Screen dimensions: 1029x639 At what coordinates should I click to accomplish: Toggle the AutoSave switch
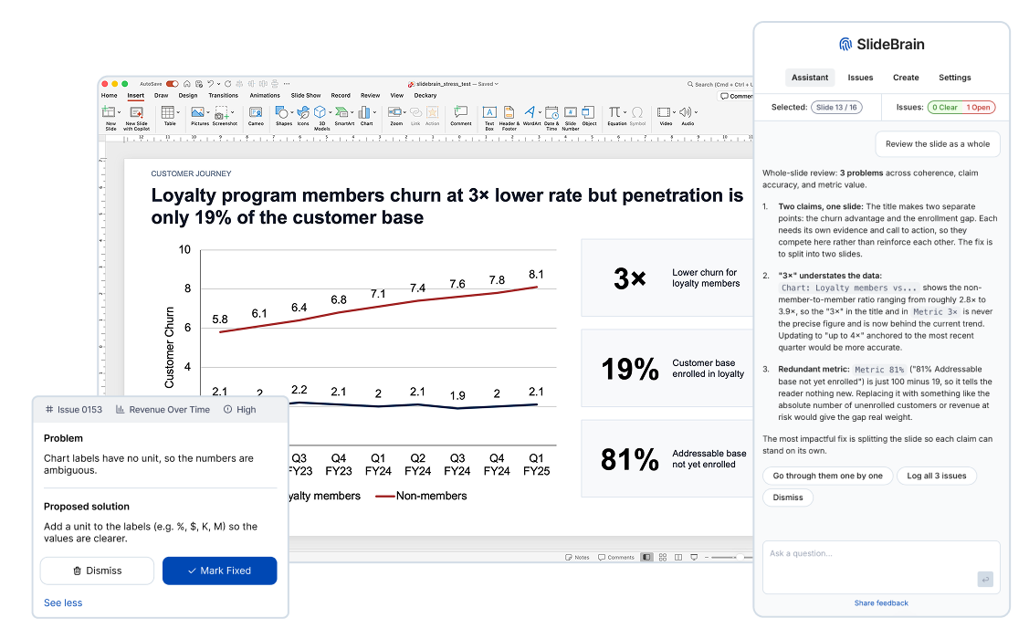coord(172,84)
